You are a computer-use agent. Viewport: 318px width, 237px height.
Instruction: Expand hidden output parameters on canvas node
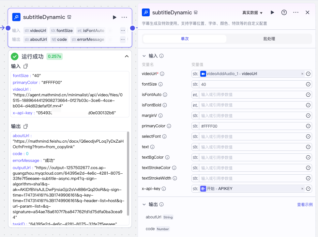(123, 39)
